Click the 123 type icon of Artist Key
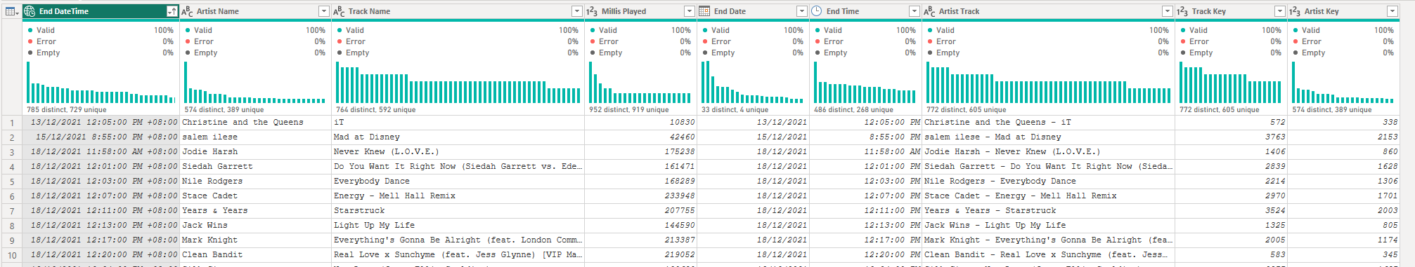The height and width of the screenshot is (267, 1415). pos(1295,11)
